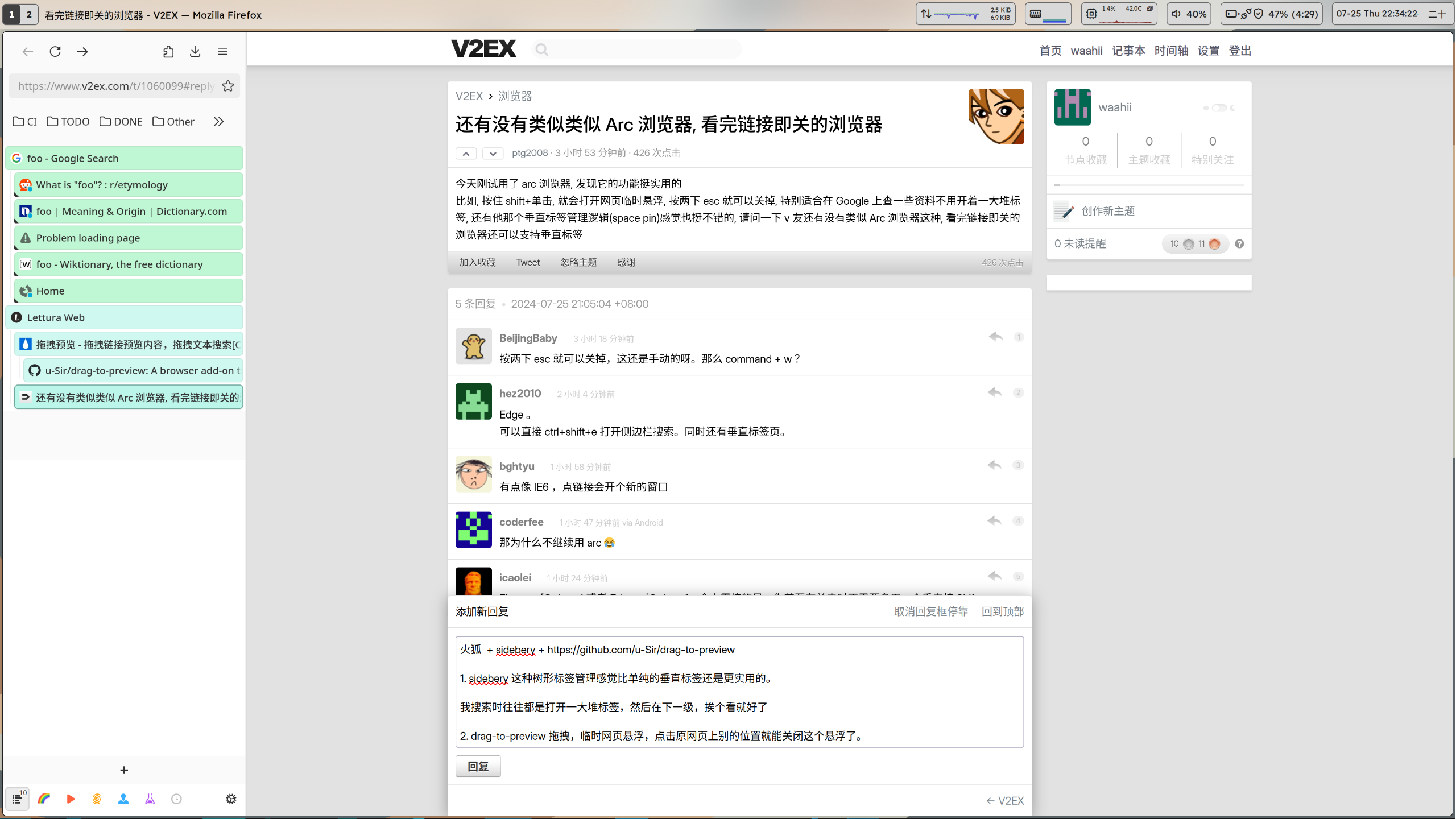
Task: Switch to the orange spiral panel
Action: 97,799
